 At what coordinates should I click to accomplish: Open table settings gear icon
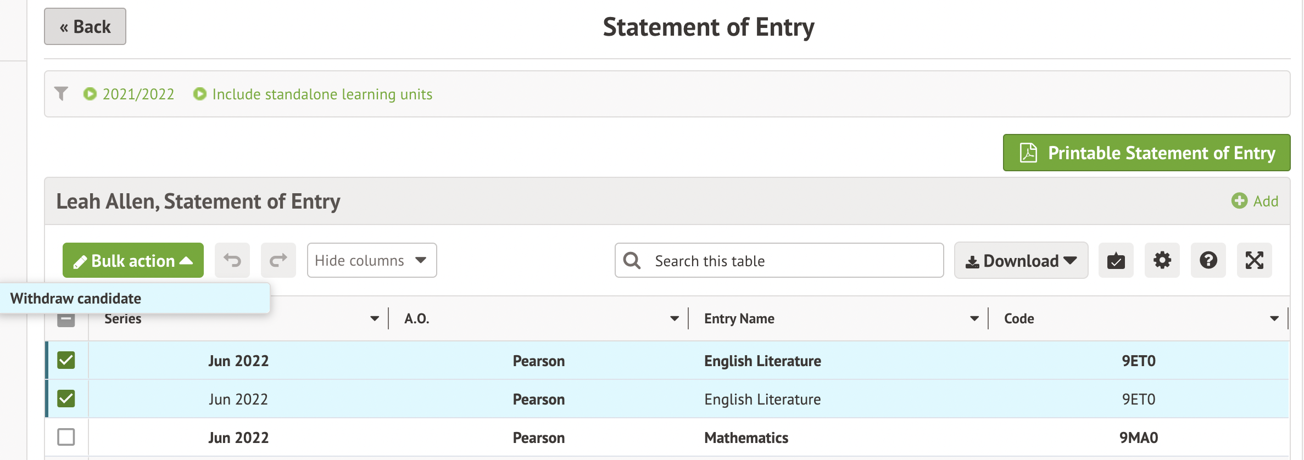click(1162, 260)
